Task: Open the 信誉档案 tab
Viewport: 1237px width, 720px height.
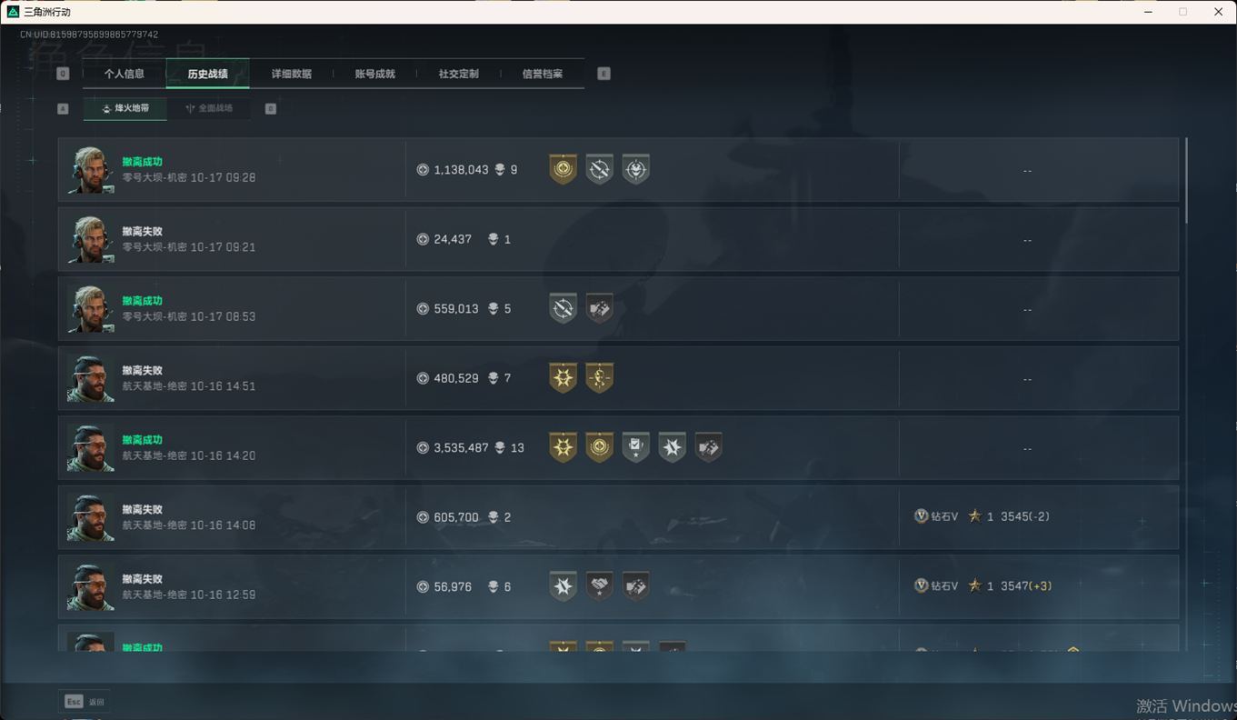Action: click(542, 74)
